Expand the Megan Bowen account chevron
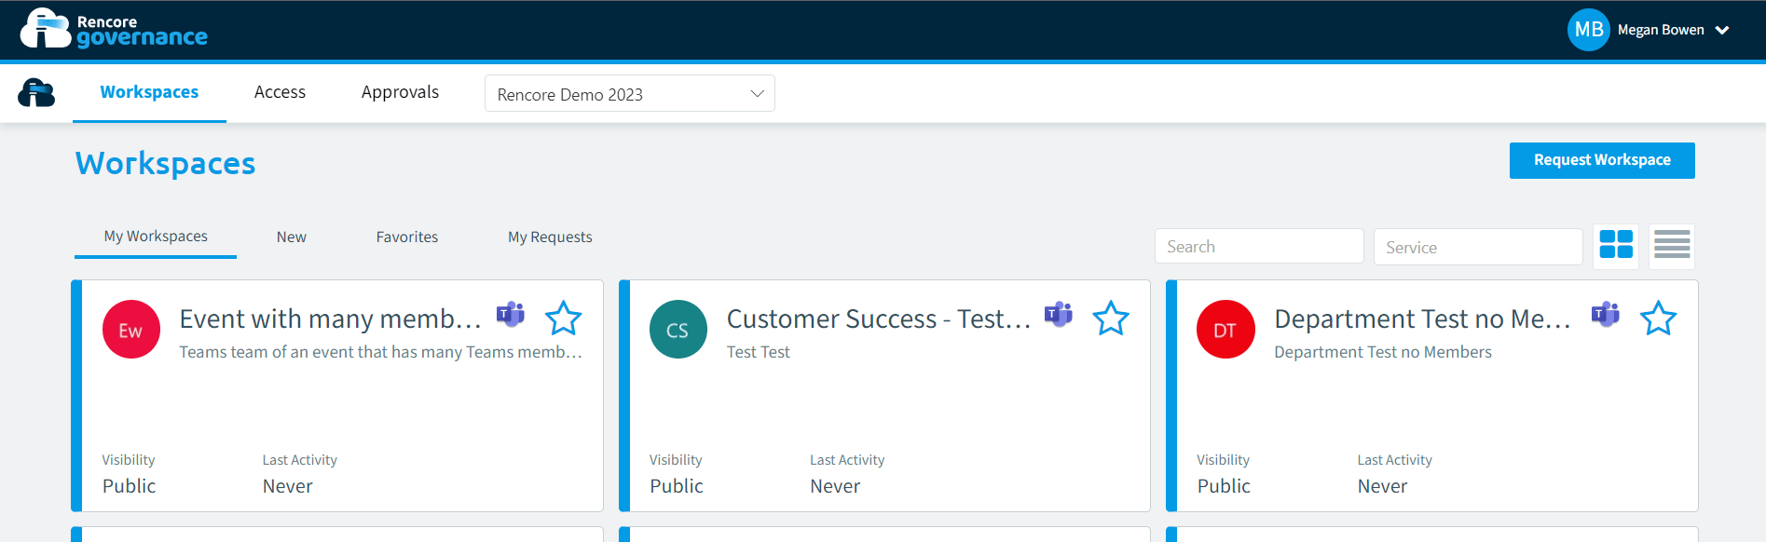The image size is (1766, 542). [1722, 31]
